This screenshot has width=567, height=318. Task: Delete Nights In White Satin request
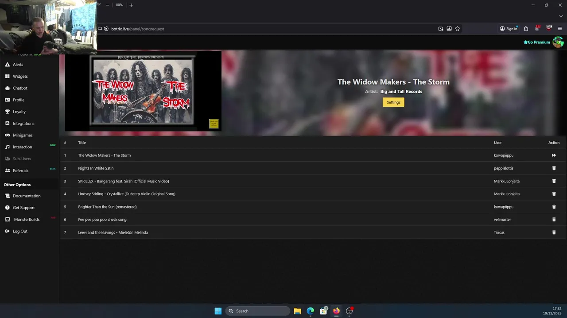coord(554,168)
